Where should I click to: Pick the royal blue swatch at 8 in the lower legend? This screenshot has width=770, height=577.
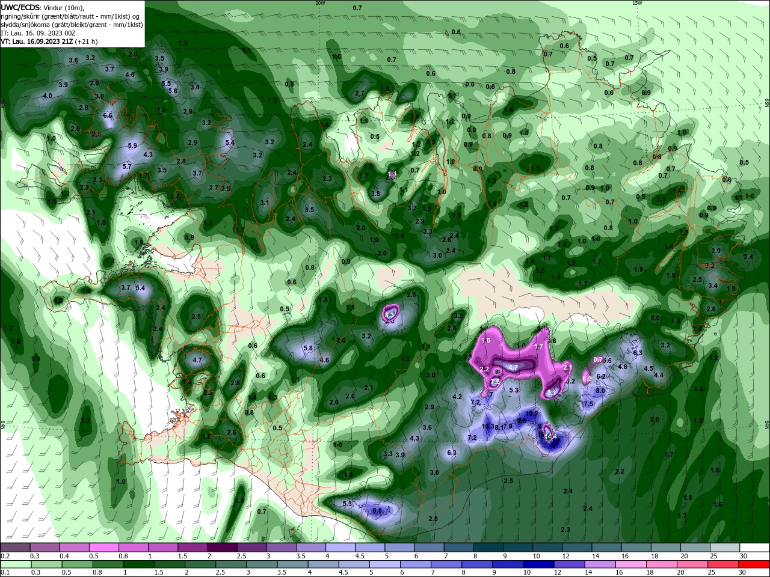pos(477,564)
